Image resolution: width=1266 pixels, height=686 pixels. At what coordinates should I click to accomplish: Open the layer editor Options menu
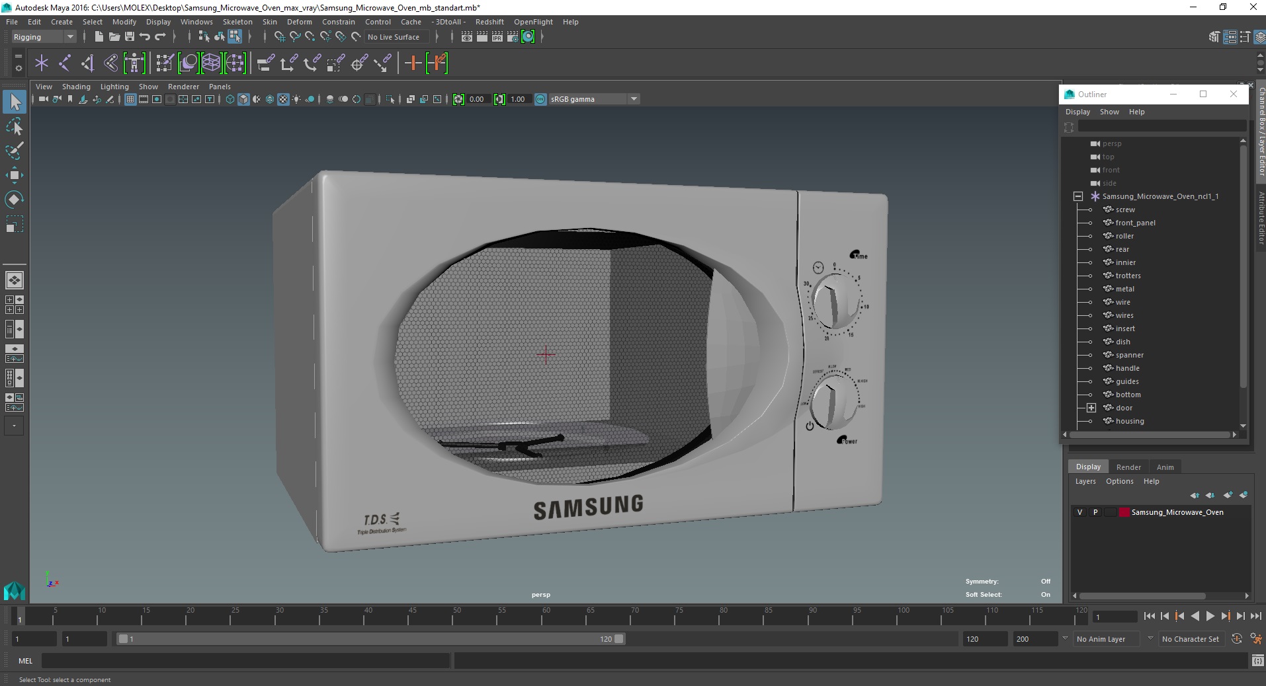[x=1119, y=481]
